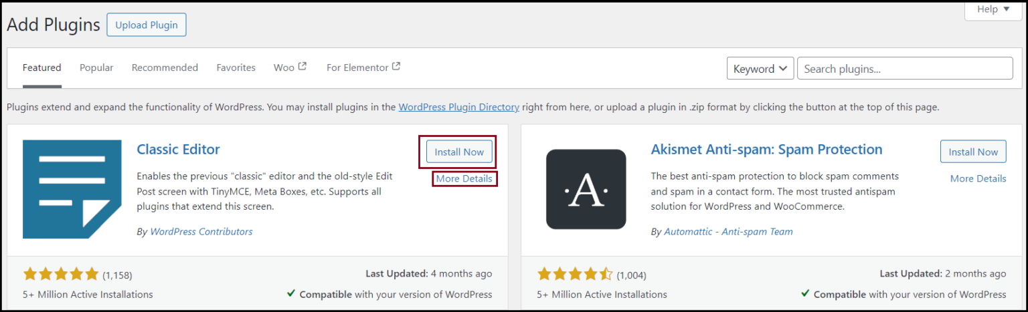The image size is (1028, 312).
Task: Install Akismet Anti-spam plugin
Action: coord(972,152)
